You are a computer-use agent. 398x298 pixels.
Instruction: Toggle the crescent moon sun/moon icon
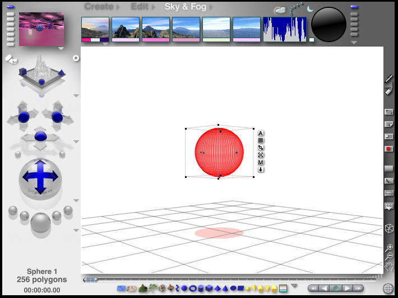[x=310, y=9]
